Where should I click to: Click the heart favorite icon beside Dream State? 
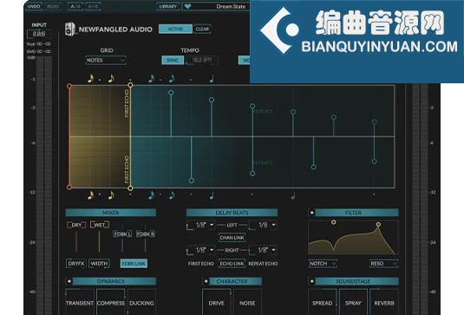[187, 6]
